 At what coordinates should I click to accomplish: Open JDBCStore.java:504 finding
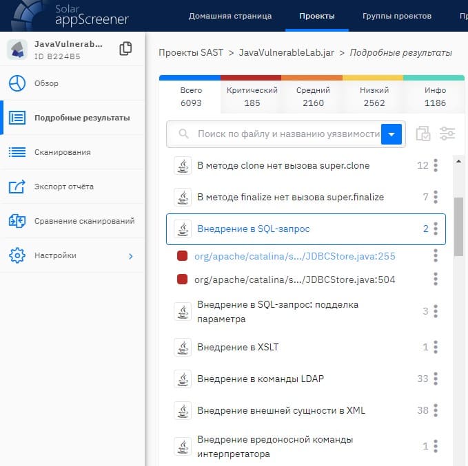pos(294,279)
